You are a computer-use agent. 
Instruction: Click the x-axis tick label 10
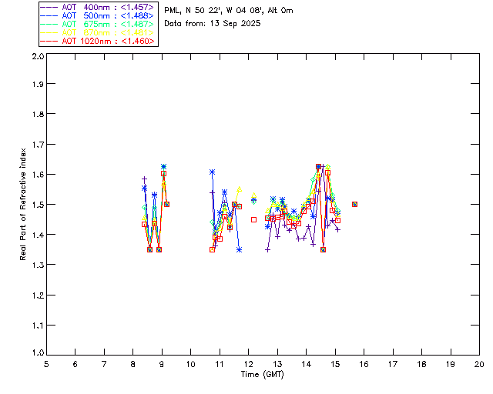click(x=190, y=364)
